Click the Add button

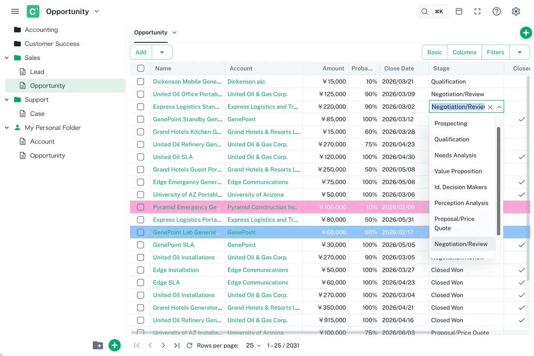[x=141, y=52]
